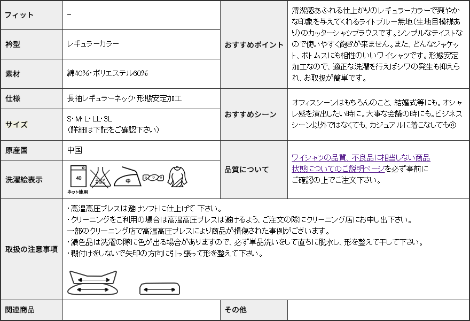470x321 pixels.
Task: Click the 取扱の注意事項 header cell
Action: tap(32, 249)
